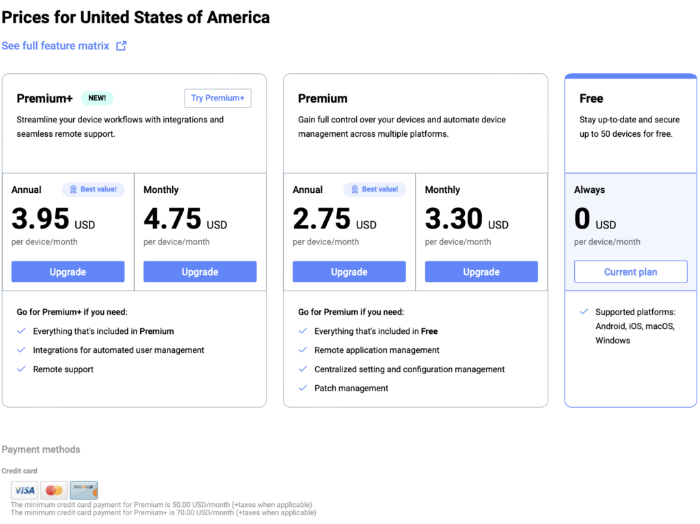Click the Free plan heading
This screenshot has width=700, height=524.
(591, 99)
